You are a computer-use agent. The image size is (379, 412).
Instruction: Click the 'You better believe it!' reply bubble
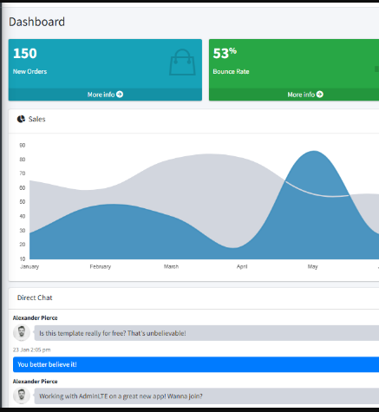click(x=196, y=364)
